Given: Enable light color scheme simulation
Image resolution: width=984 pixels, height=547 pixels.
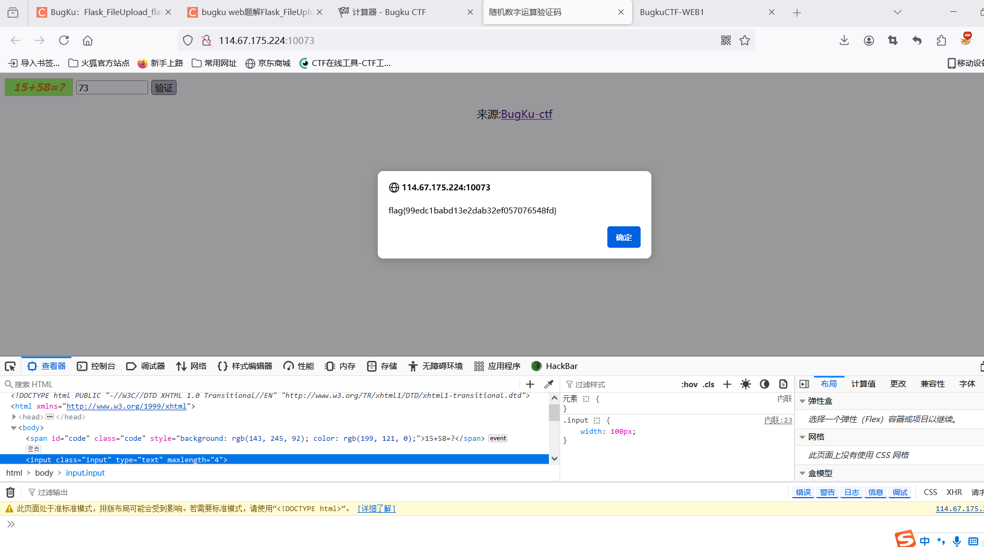Looking at the screenshot, I should (745, 384).
